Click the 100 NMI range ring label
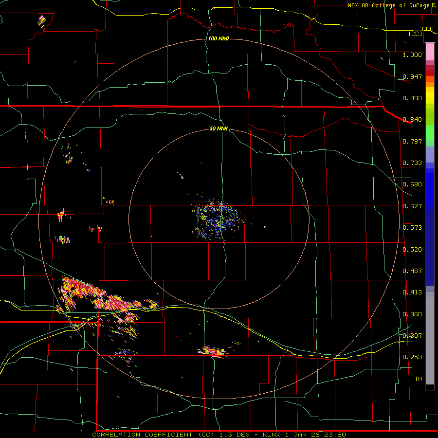Screen dimensions: 438x438 coord(219,38)
